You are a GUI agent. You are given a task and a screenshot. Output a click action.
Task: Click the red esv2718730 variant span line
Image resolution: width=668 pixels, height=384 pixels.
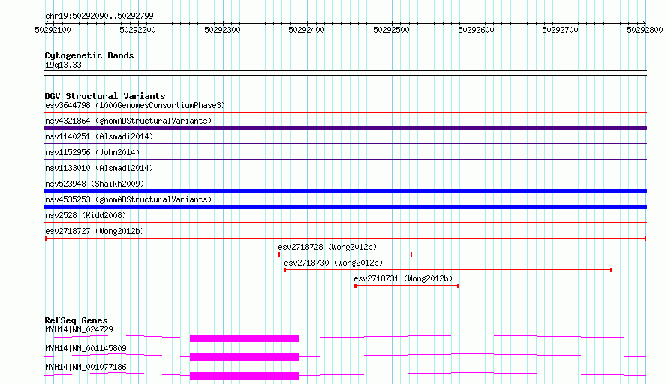448,270
